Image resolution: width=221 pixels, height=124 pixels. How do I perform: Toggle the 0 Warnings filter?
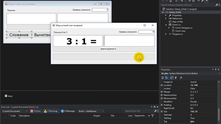[x=51, y=111]
